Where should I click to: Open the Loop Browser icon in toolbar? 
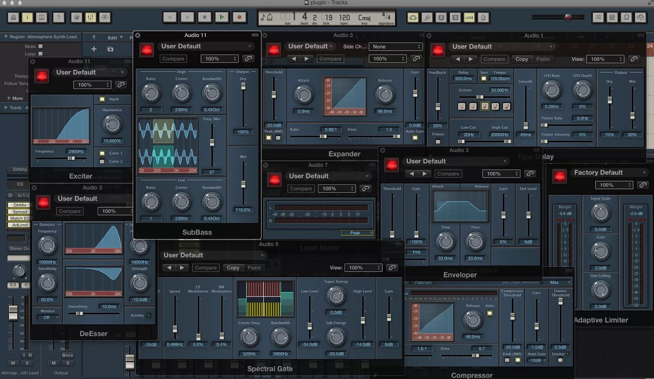coord(626,18)
